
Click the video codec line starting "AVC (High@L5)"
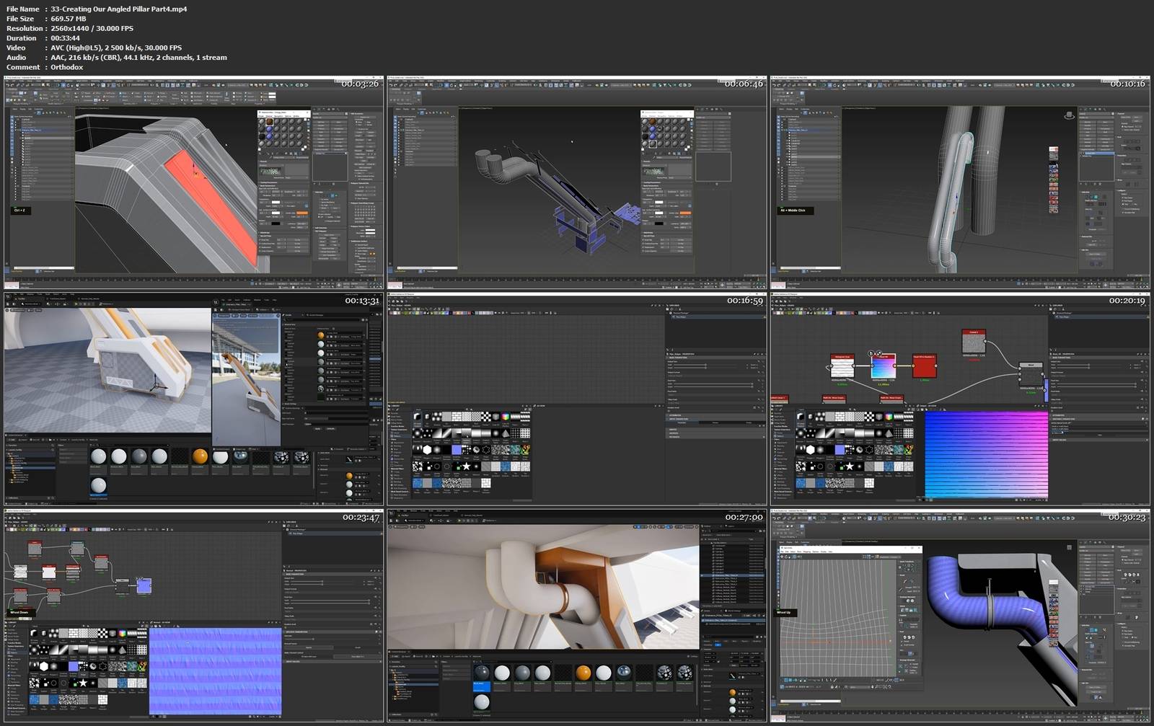(x=116, y=48)
